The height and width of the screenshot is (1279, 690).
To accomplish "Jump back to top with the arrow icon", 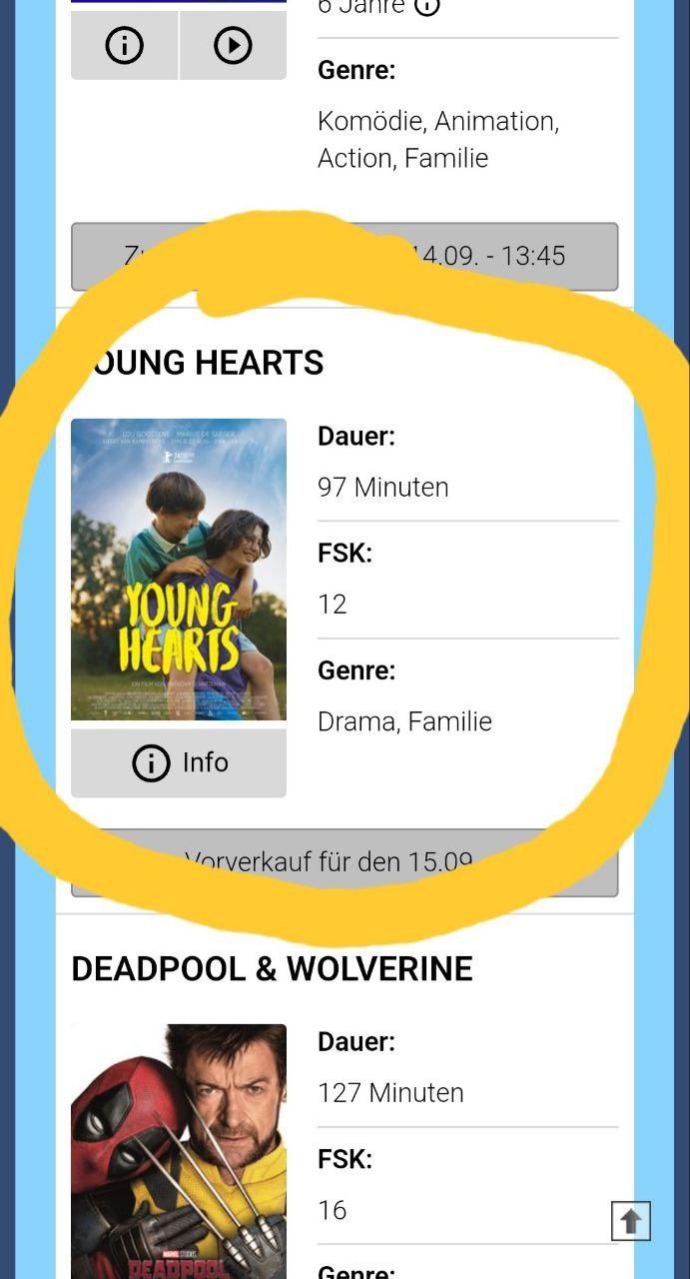I will [631, 1221].
